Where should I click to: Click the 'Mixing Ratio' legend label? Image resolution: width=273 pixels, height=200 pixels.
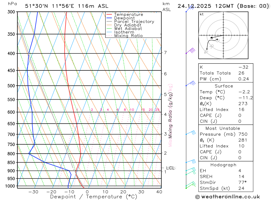pyautogui.click(x=128, y=36)
